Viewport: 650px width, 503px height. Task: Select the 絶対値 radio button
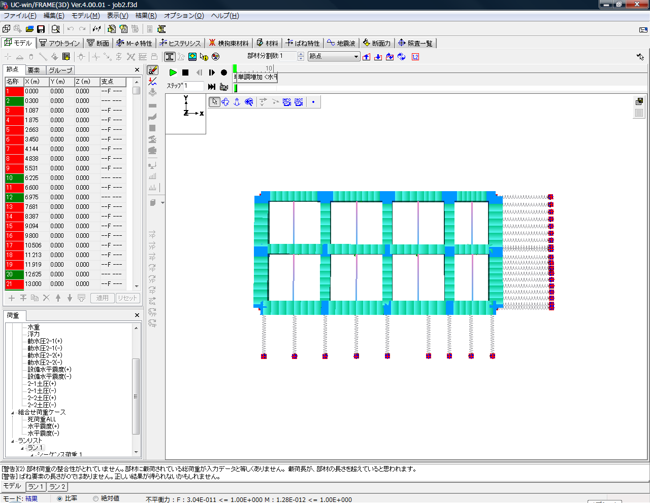coord(95,498)
